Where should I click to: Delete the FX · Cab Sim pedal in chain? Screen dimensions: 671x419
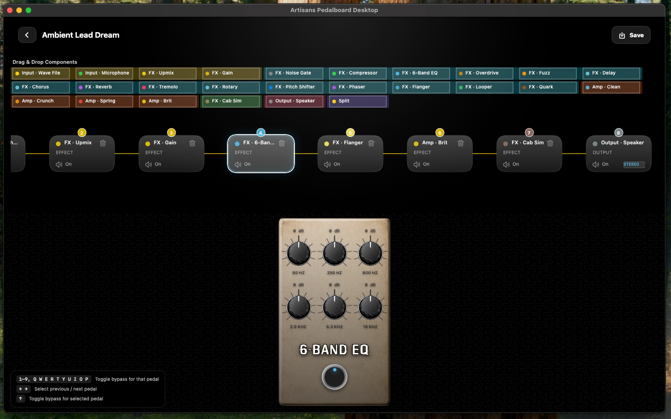550,143
